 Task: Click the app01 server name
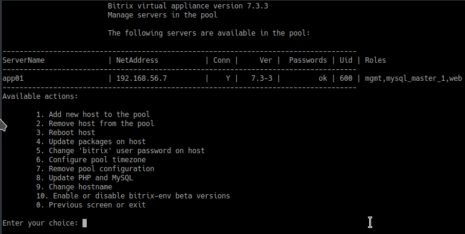[x=13, y=78]
